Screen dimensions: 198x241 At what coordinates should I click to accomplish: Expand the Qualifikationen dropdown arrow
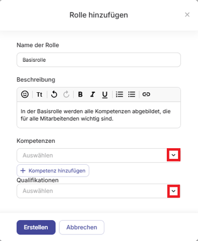pos(173,191)
